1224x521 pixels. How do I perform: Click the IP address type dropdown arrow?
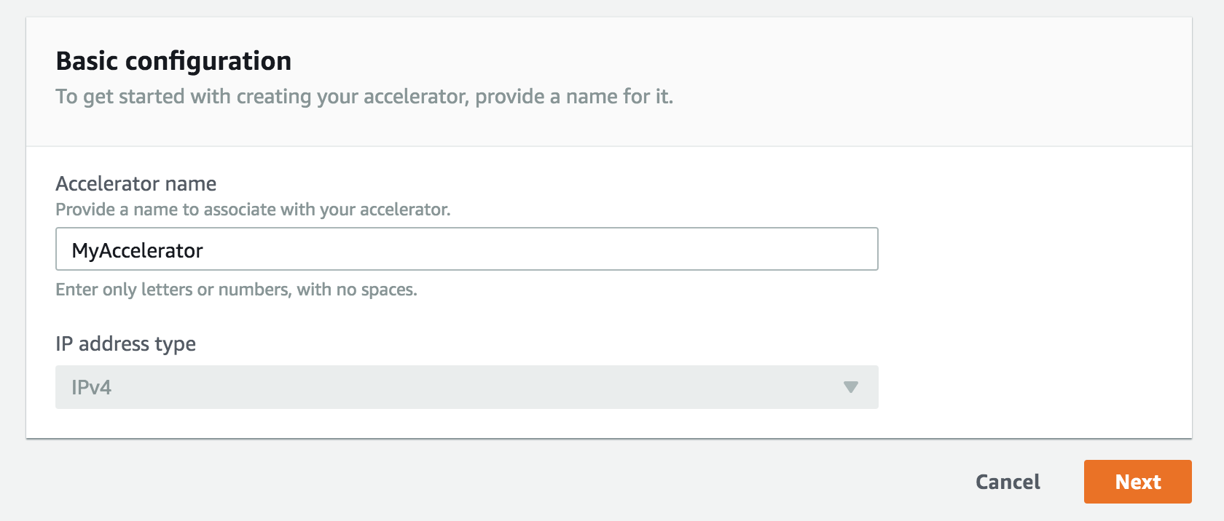850,387
